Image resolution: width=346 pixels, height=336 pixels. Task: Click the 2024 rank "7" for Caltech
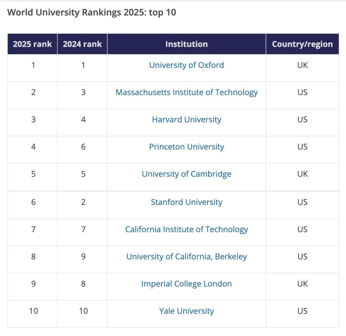83,229
